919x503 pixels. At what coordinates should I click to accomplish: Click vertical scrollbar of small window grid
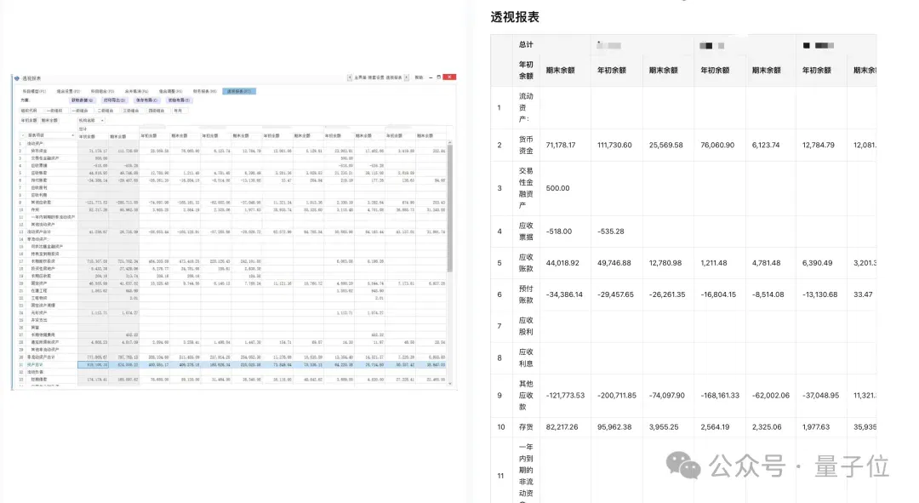point(449,209)
